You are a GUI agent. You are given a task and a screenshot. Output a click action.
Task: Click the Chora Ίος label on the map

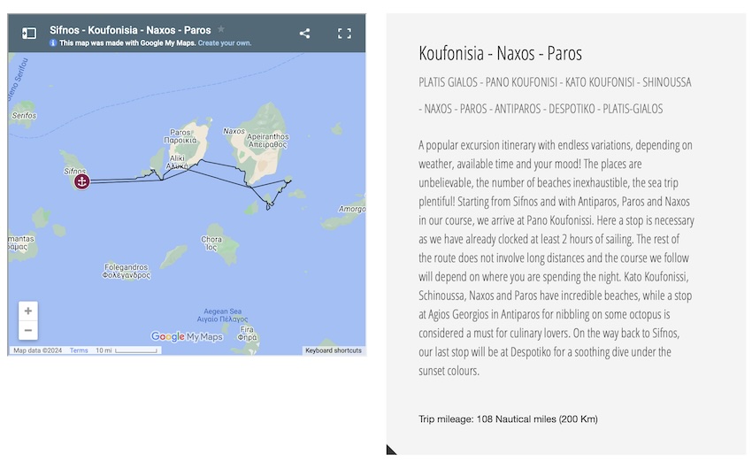(211, 243)
